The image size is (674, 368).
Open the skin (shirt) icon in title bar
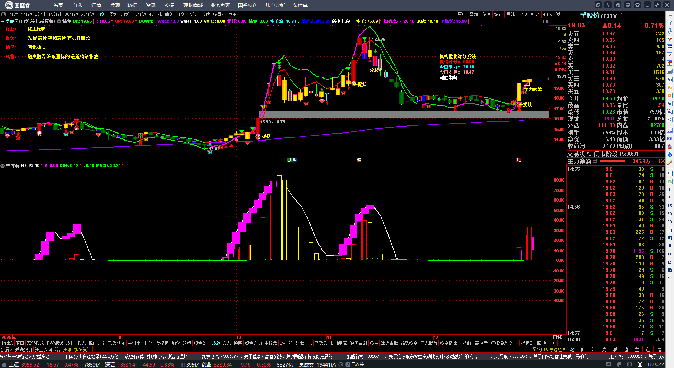(637, 5)
